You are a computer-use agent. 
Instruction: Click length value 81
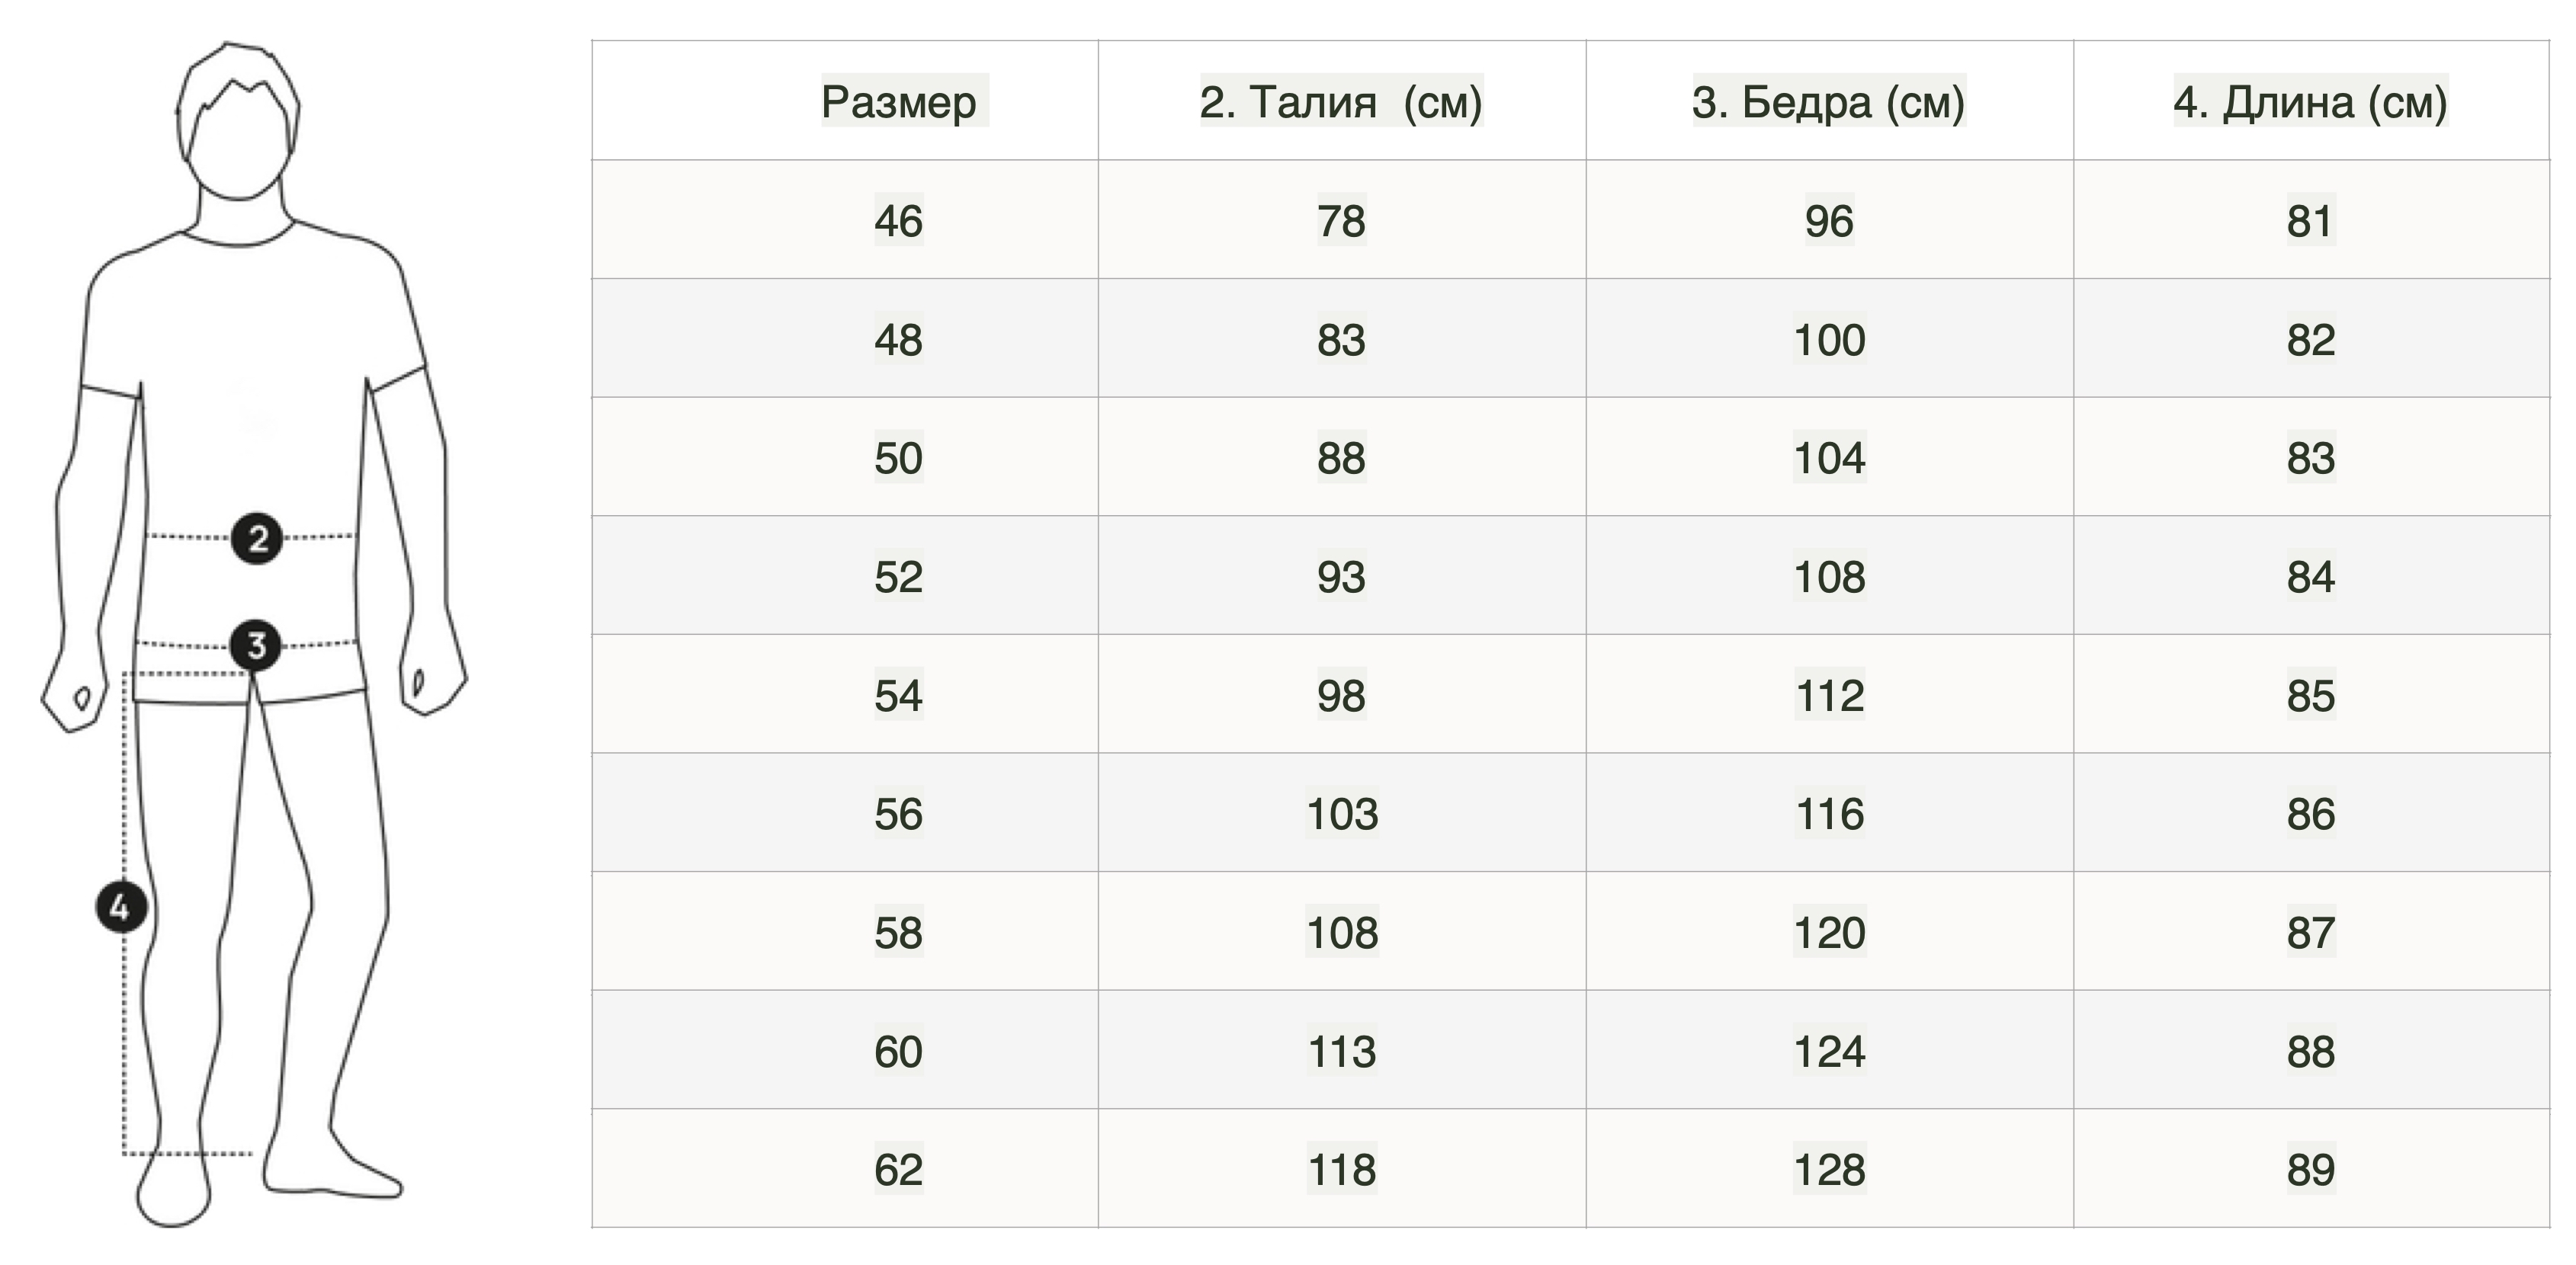2310,219
